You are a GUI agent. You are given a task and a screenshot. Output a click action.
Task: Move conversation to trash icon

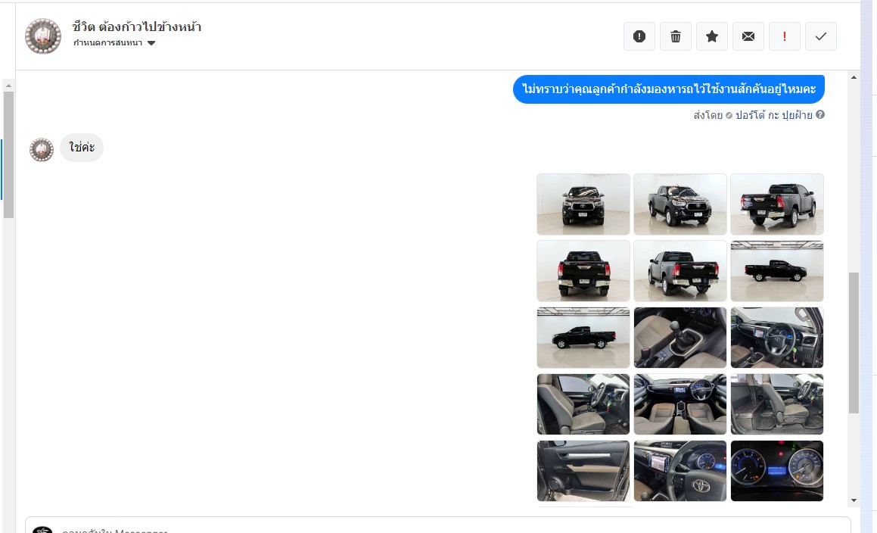pos(676,36)
